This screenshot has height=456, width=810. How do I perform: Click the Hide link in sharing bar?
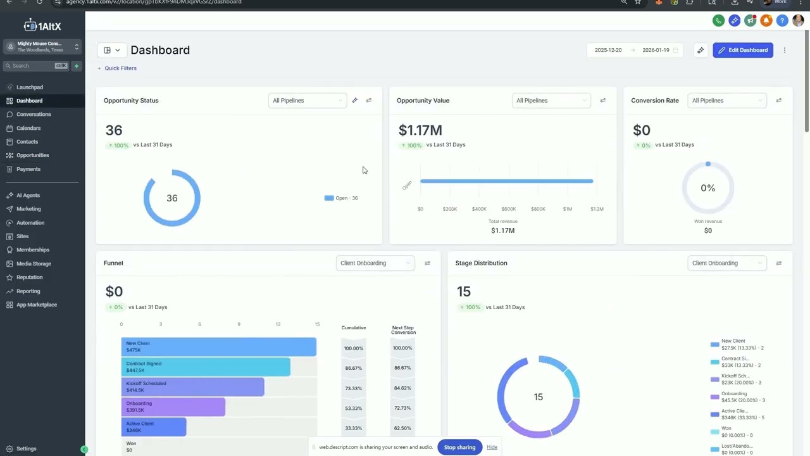[492, 447]
